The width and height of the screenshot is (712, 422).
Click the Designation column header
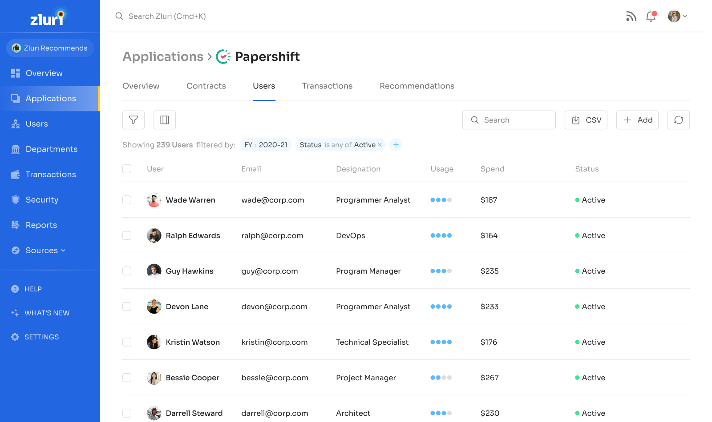[x=358, y=169]
